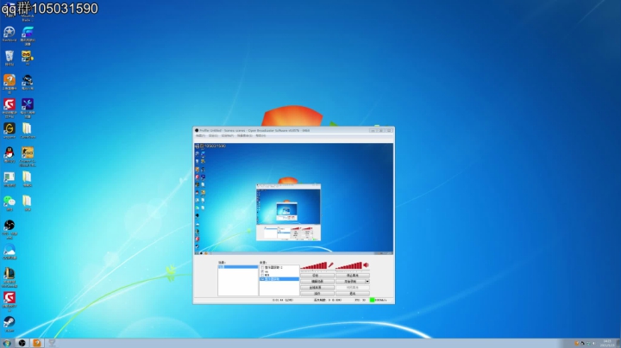Screen dimensions: 621x348
Task: Open the first menu (File) in OBS menu bar
Action: coord(200,135)
